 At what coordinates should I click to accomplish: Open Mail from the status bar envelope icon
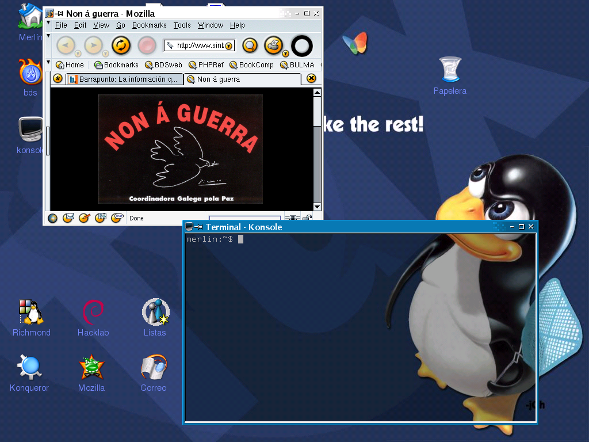tap(68, 218)
